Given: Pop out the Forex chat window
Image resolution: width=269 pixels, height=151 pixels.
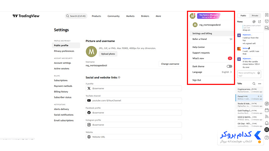Looking at the screenshot, I should tap(260, 21).
